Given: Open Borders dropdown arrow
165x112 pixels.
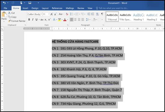Looking at the screenshot, I should [102, 20].
